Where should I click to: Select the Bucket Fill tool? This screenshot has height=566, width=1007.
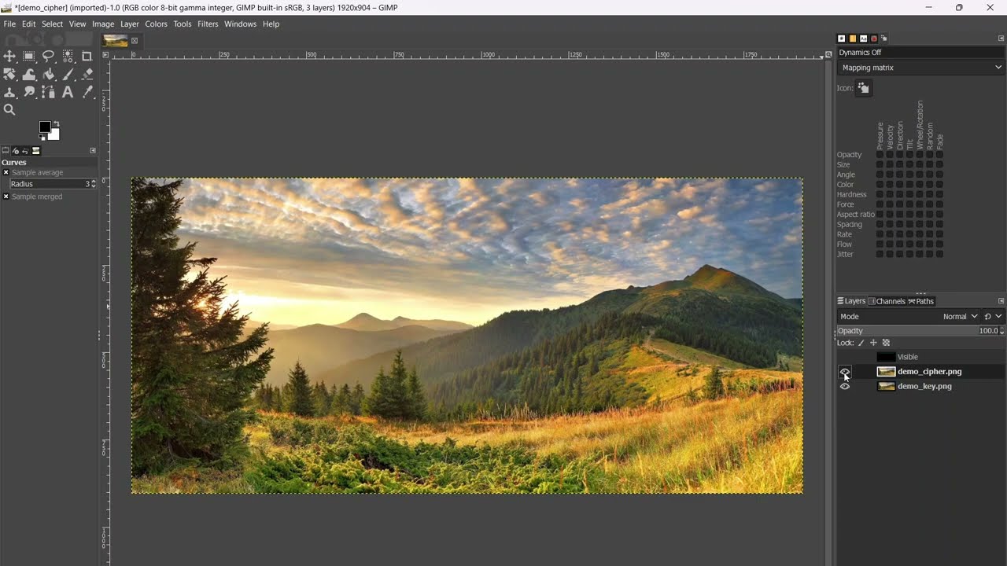[48, 75]
